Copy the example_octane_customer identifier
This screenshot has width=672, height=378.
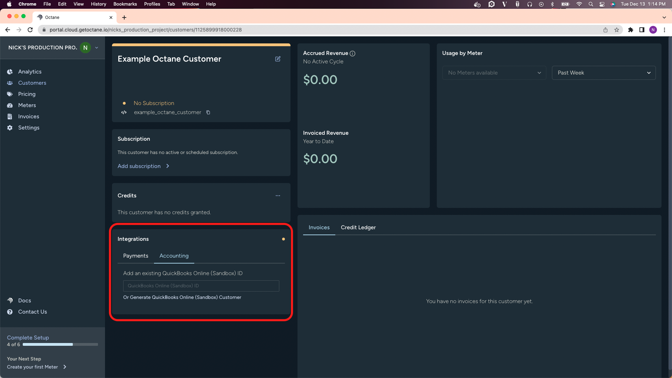(208, 112)
